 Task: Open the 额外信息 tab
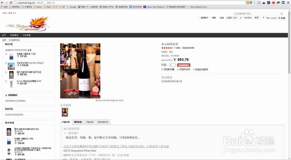coord(78,122)
